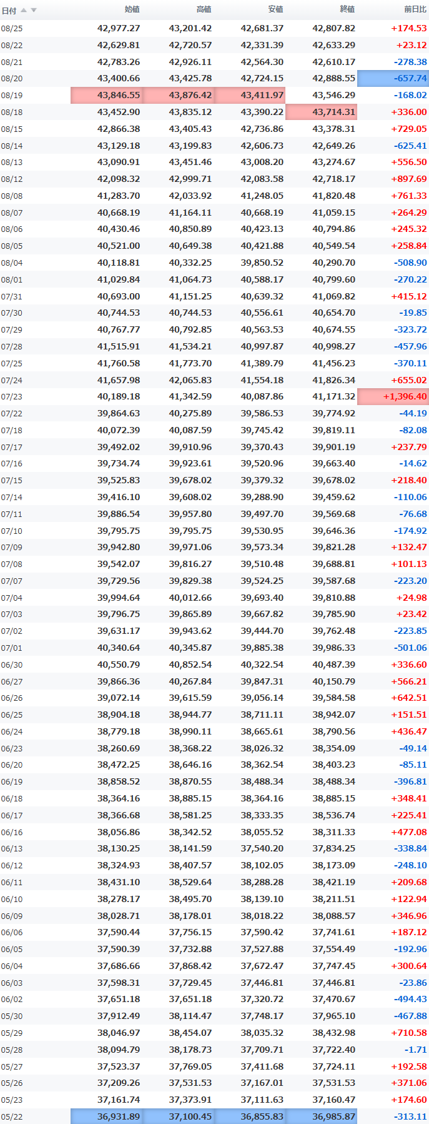
Task: Sort dates ascending with the up arrow
Action: tap(24, 10)
